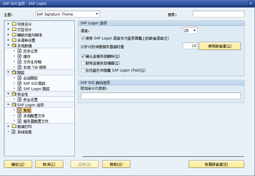255x176 pixels.
Task: Select 会话跟踪 tree item
Action: click(30, 78)
